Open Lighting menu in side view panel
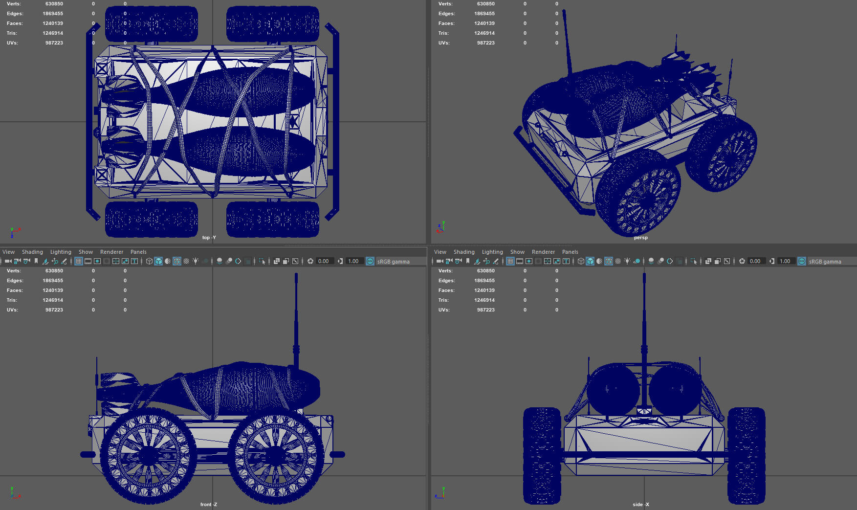 492,252
